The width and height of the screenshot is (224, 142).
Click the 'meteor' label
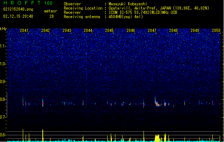[x=51, y=11]
